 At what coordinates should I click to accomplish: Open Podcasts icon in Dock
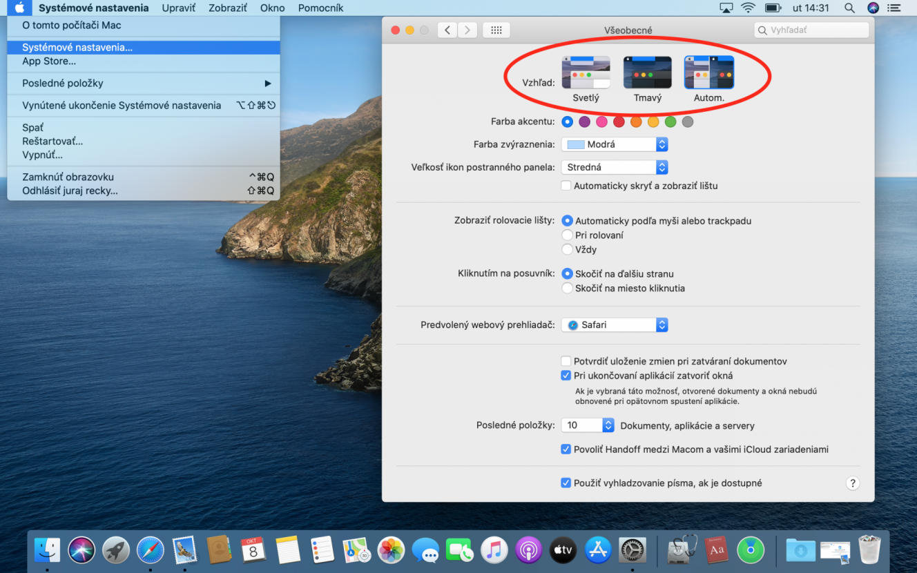point(528,550)
